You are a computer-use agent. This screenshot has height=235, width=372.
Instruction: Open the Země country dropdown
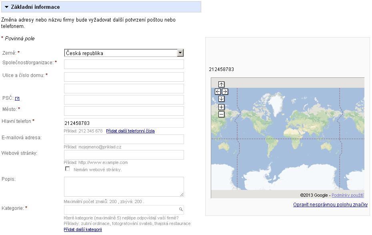click(x=124, y=53)
